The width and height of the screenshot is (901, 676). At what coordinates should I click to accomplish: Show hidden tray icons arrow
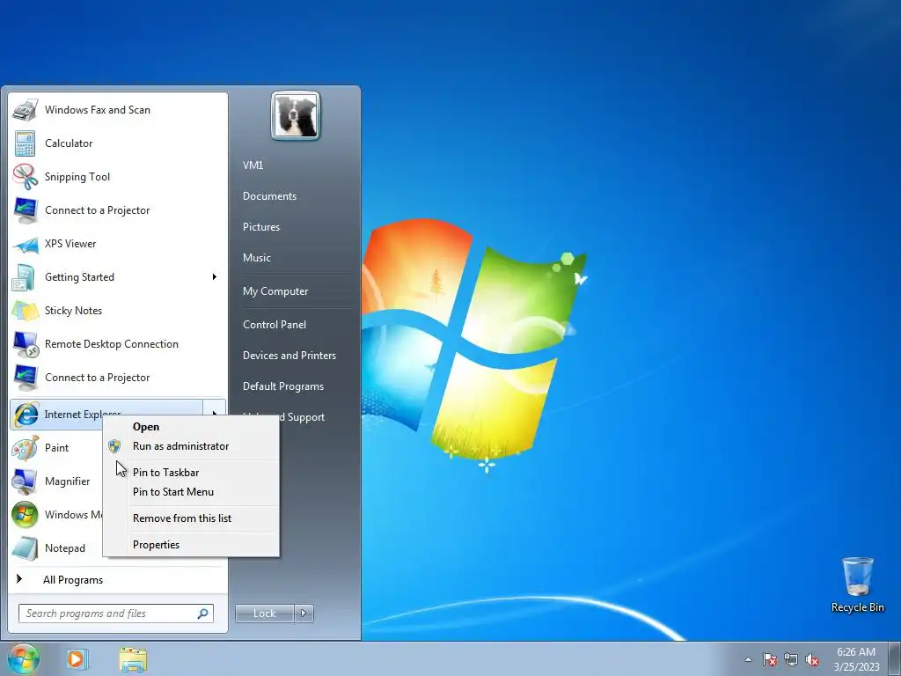(748, 659)
